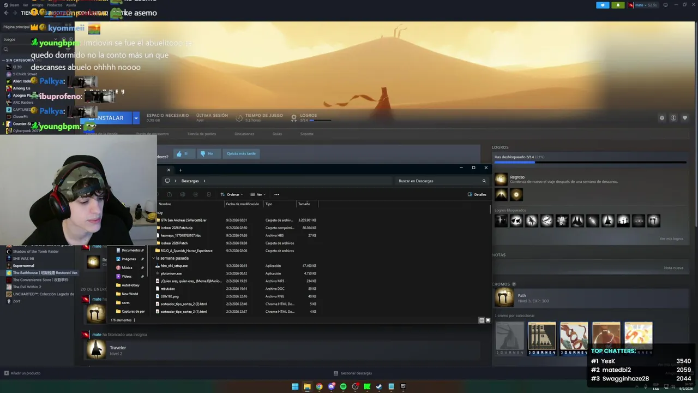Open Steam notifications bell icon
698x393 pixels.
coord(618,5)
